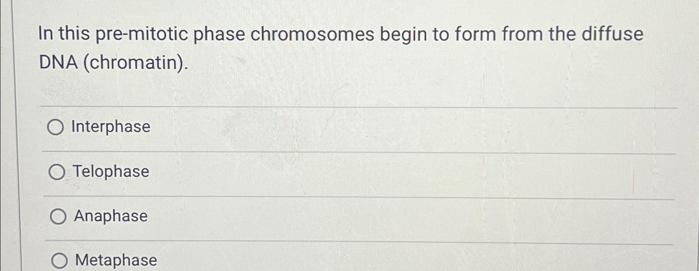This screenshot has height=271, width=699.
Task: Click the Metaphase answer label
Action: (x=115, y=260)
